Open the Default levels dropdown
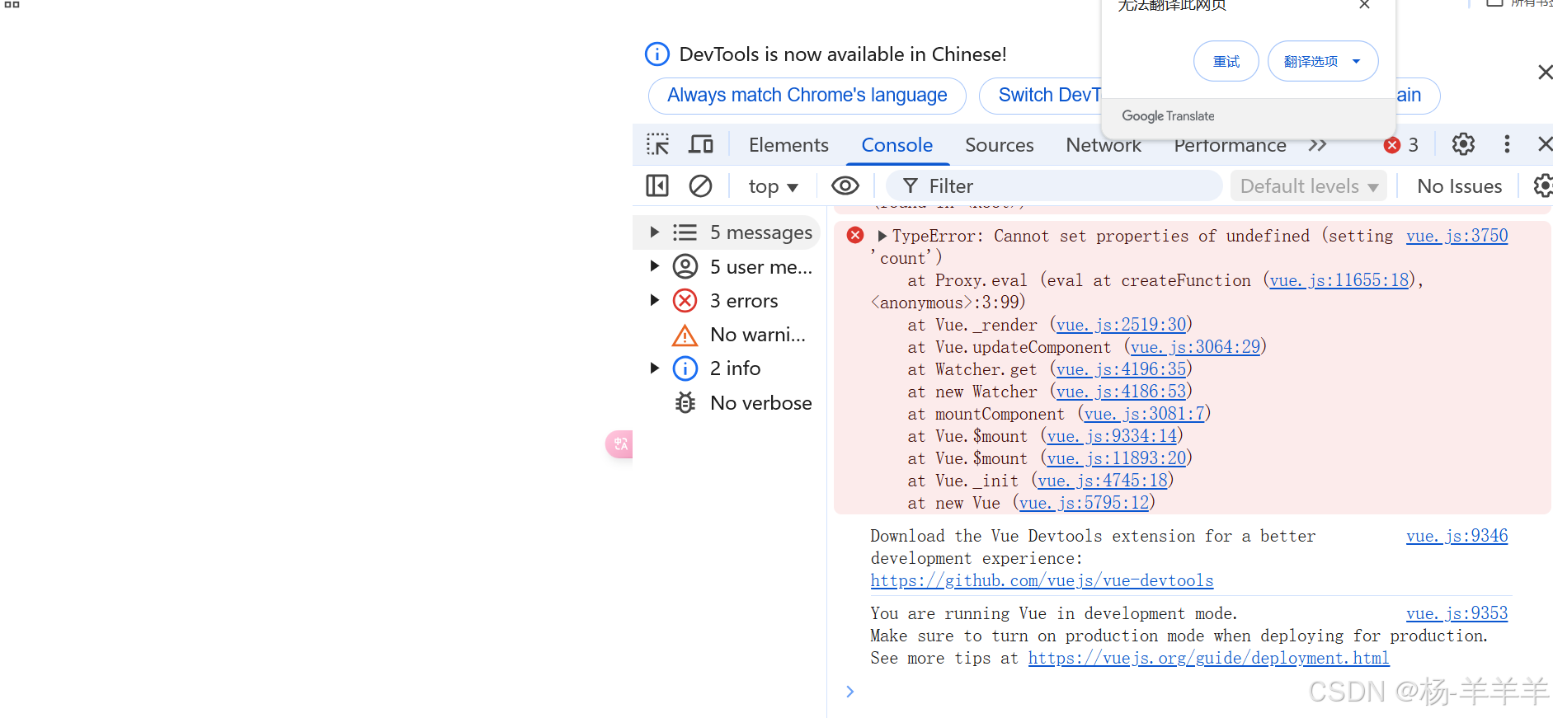The width and height of the screenshot is (1553, 718). [x=1309, y=186]
